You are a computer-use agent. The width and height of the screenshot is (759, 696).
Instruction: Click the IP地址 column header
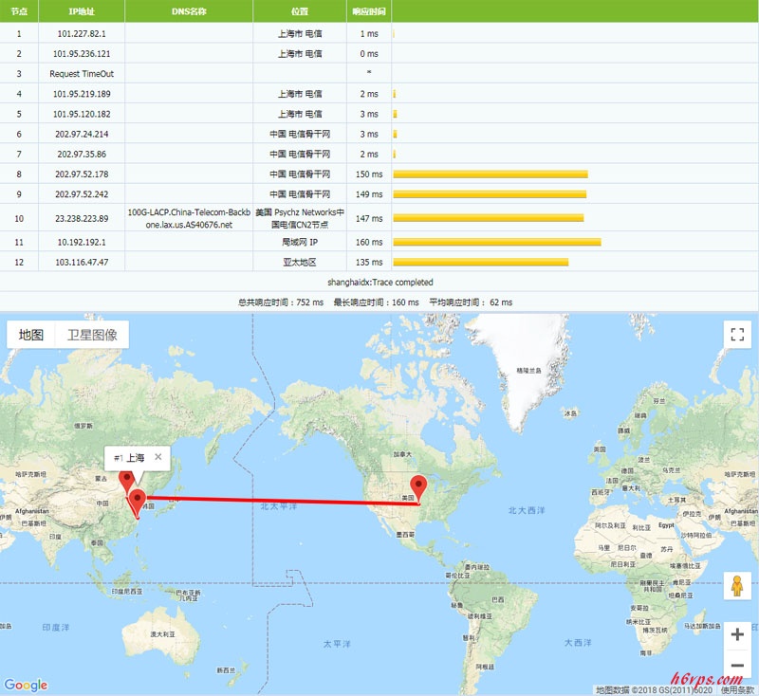[x=82, y=11]
